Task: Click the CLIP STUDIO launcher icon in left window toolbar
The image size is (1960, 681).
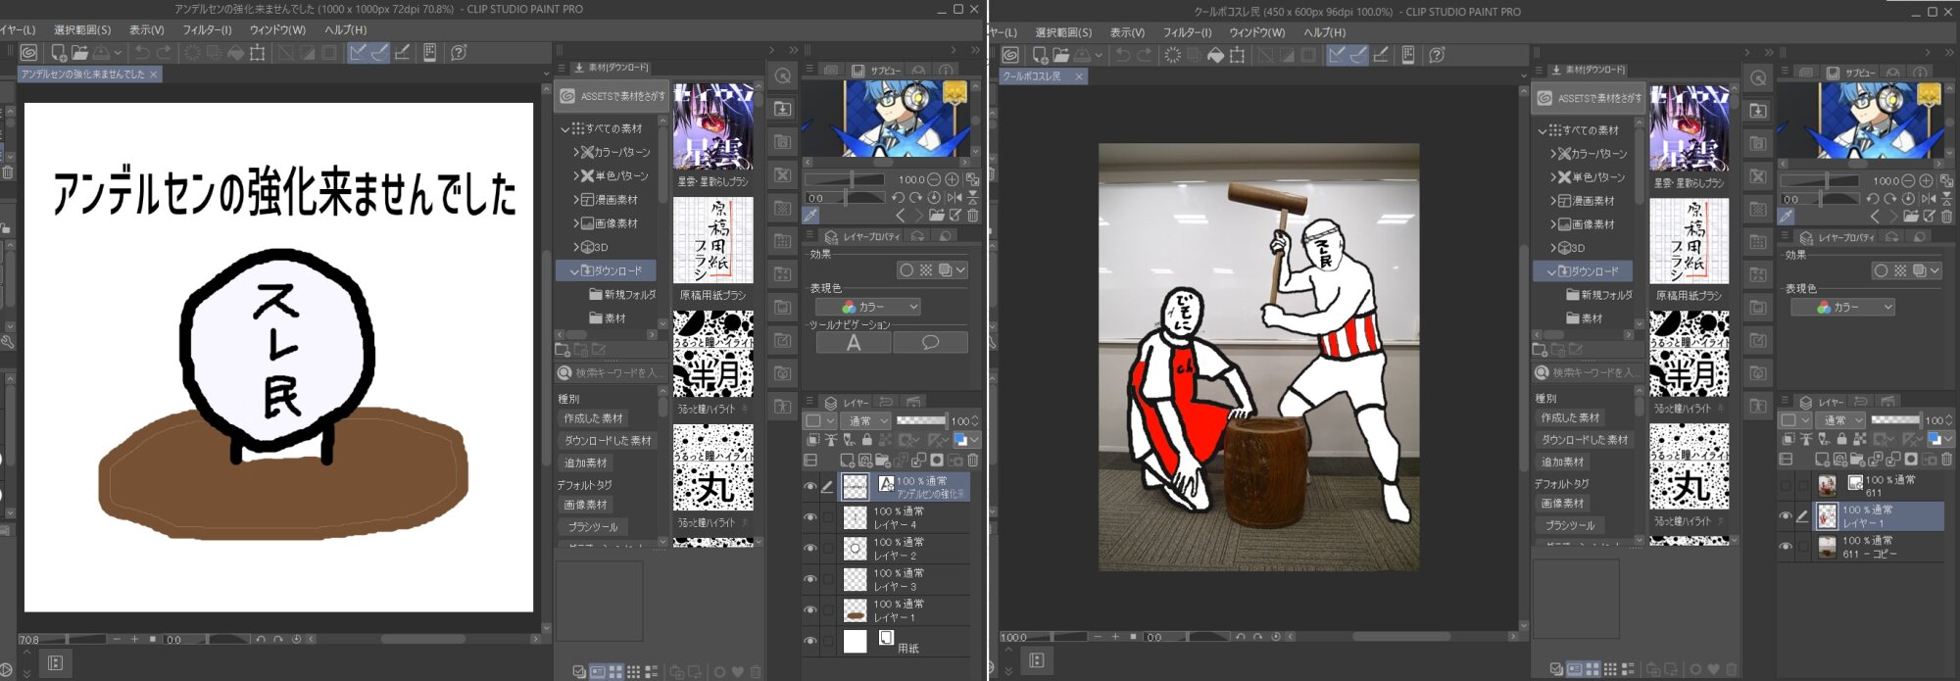Action: click(28, 53)
